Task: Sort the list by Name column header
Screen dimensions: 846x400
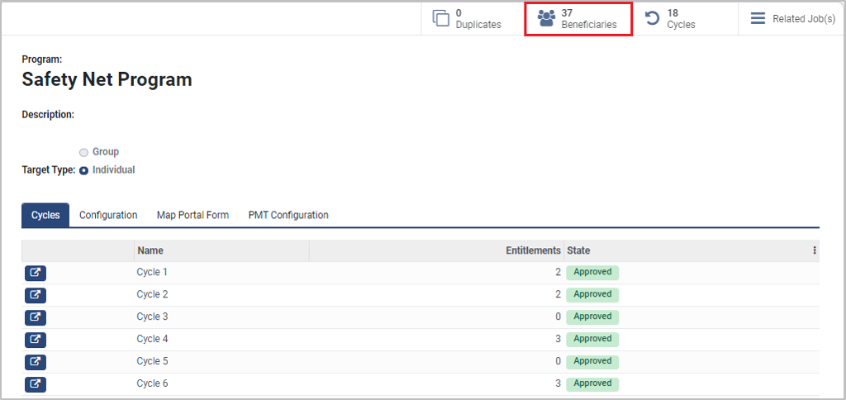Action: click(x=150, y=250)
